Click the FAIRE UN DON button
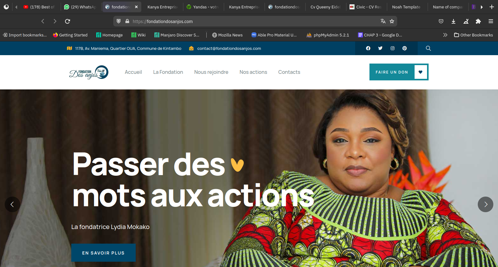498x267 pixels. tap(399, 72)
